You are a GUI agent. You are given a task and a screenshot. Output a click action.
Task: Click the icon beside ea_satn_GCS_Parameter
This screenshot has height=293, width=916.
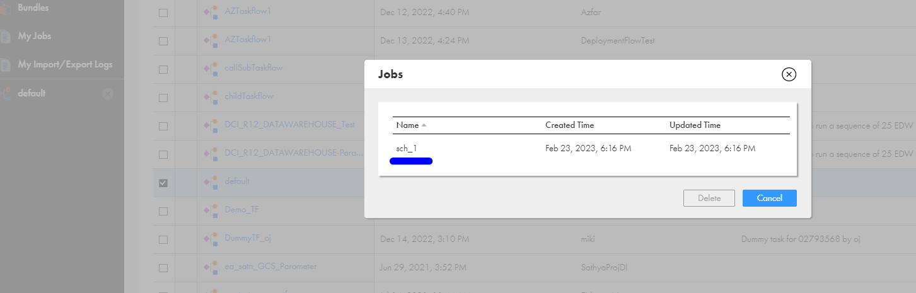pyautogui.click(x=211, y=267)
